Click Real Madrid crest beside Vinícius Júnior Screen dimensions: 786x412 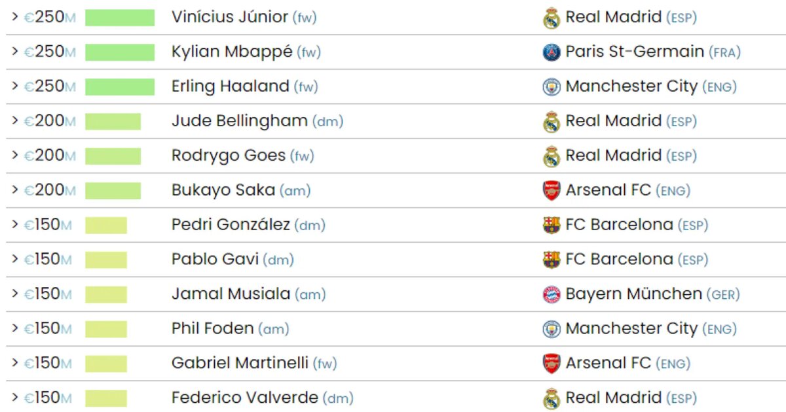552,18
